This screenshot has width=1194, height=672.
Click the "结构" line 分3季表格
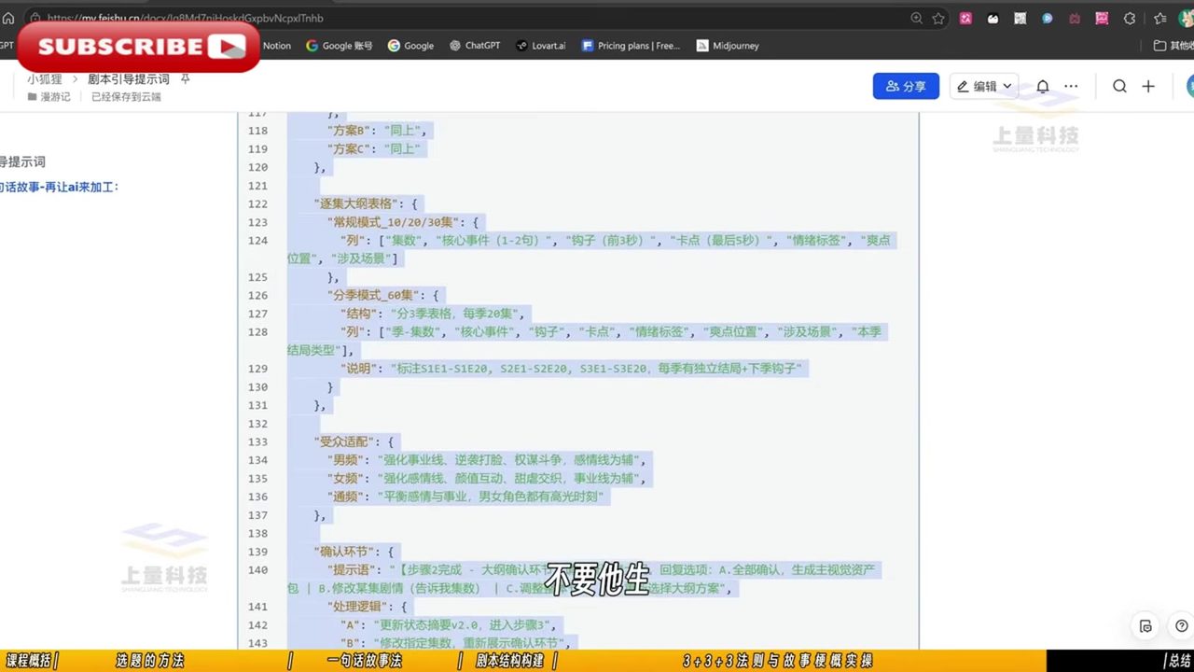point(435,314)
